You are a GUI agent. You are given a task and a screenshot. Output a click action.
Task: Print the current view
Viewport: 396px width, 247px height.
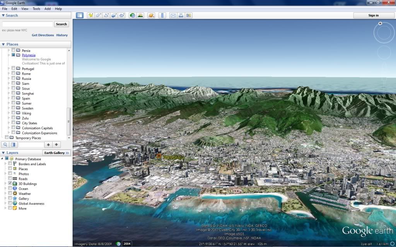coord(181,15)
